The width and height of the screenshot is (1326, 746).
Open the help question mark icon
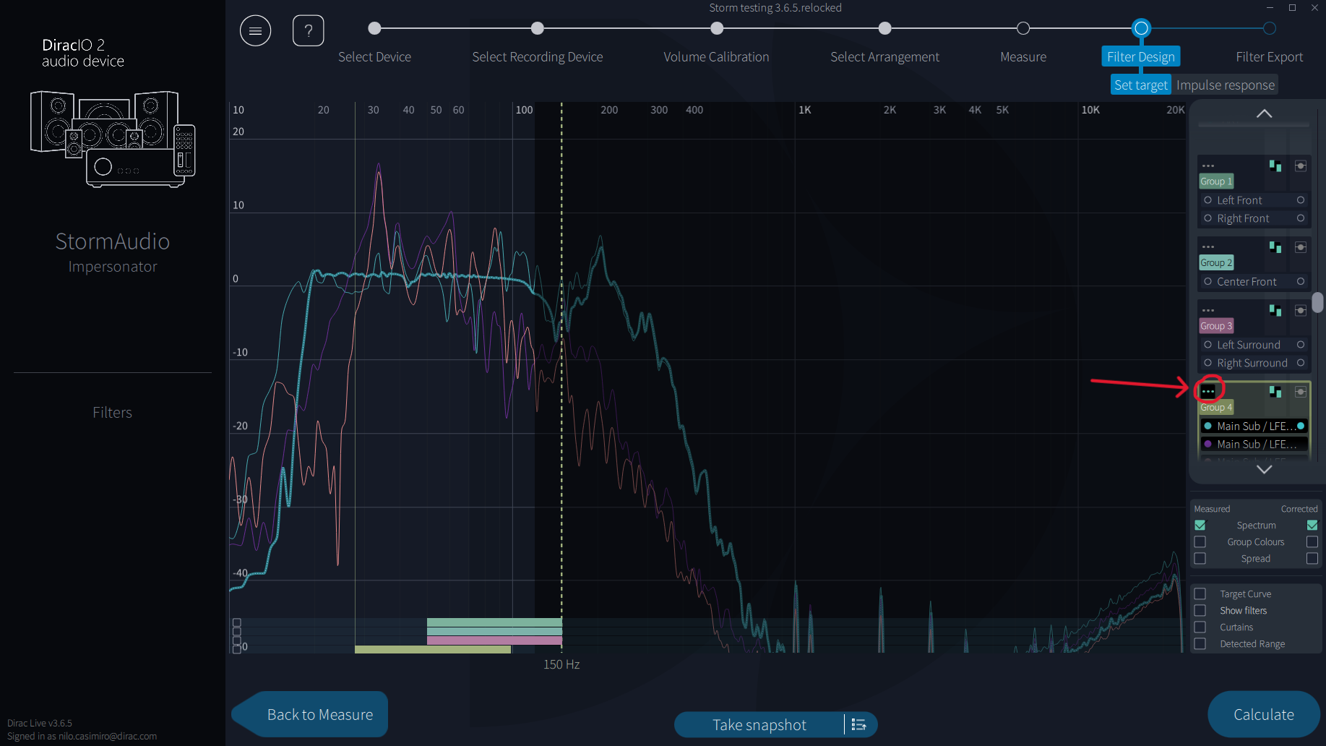point(308,30)
